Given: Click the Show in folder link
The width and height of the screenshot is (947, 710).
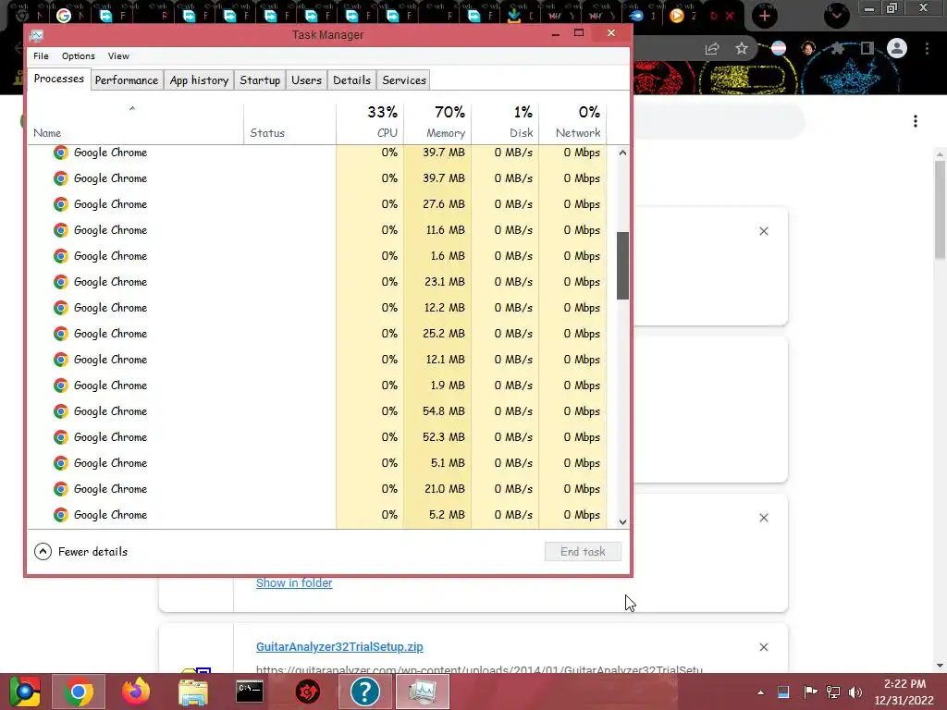Looking at the screenshot, I should (293, 583).
